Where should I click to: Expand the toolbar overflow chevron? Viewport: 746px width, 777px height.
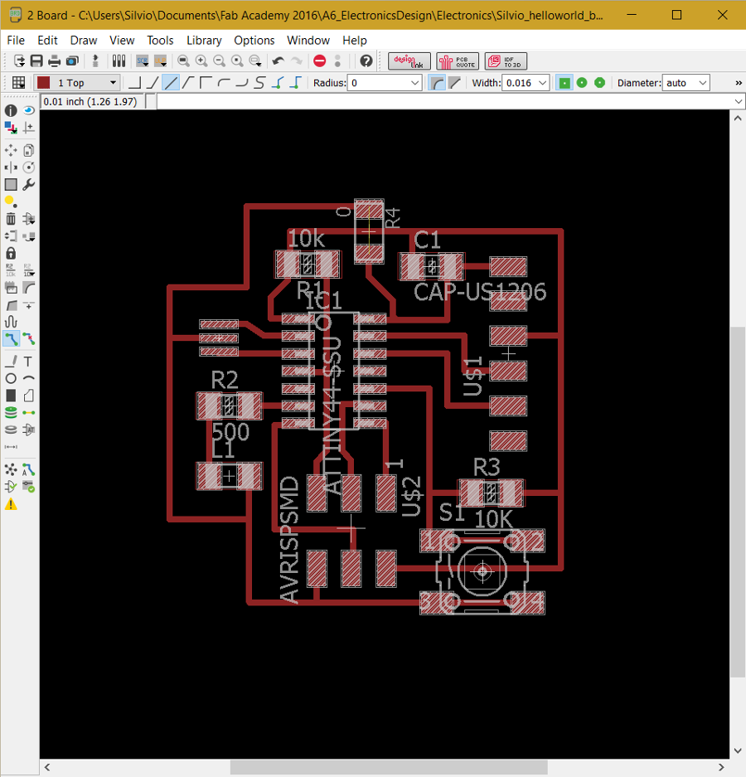739,83
